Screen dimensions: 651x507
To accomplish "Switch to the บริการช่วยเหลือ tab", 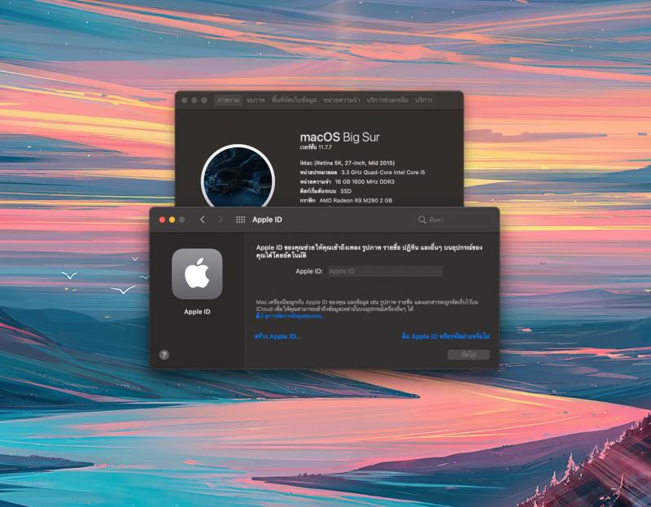I will pos(387,100).
